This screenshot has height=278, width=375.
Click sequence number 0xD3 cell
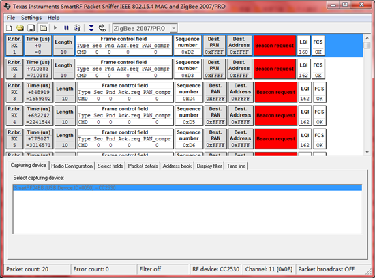coord(187,69)
